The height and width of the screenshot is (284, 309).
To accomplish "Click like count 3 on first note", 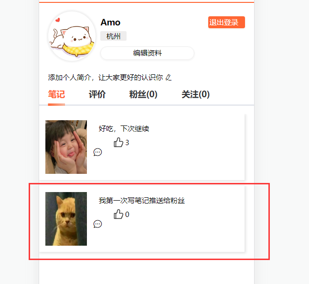I will pos(127,143).
